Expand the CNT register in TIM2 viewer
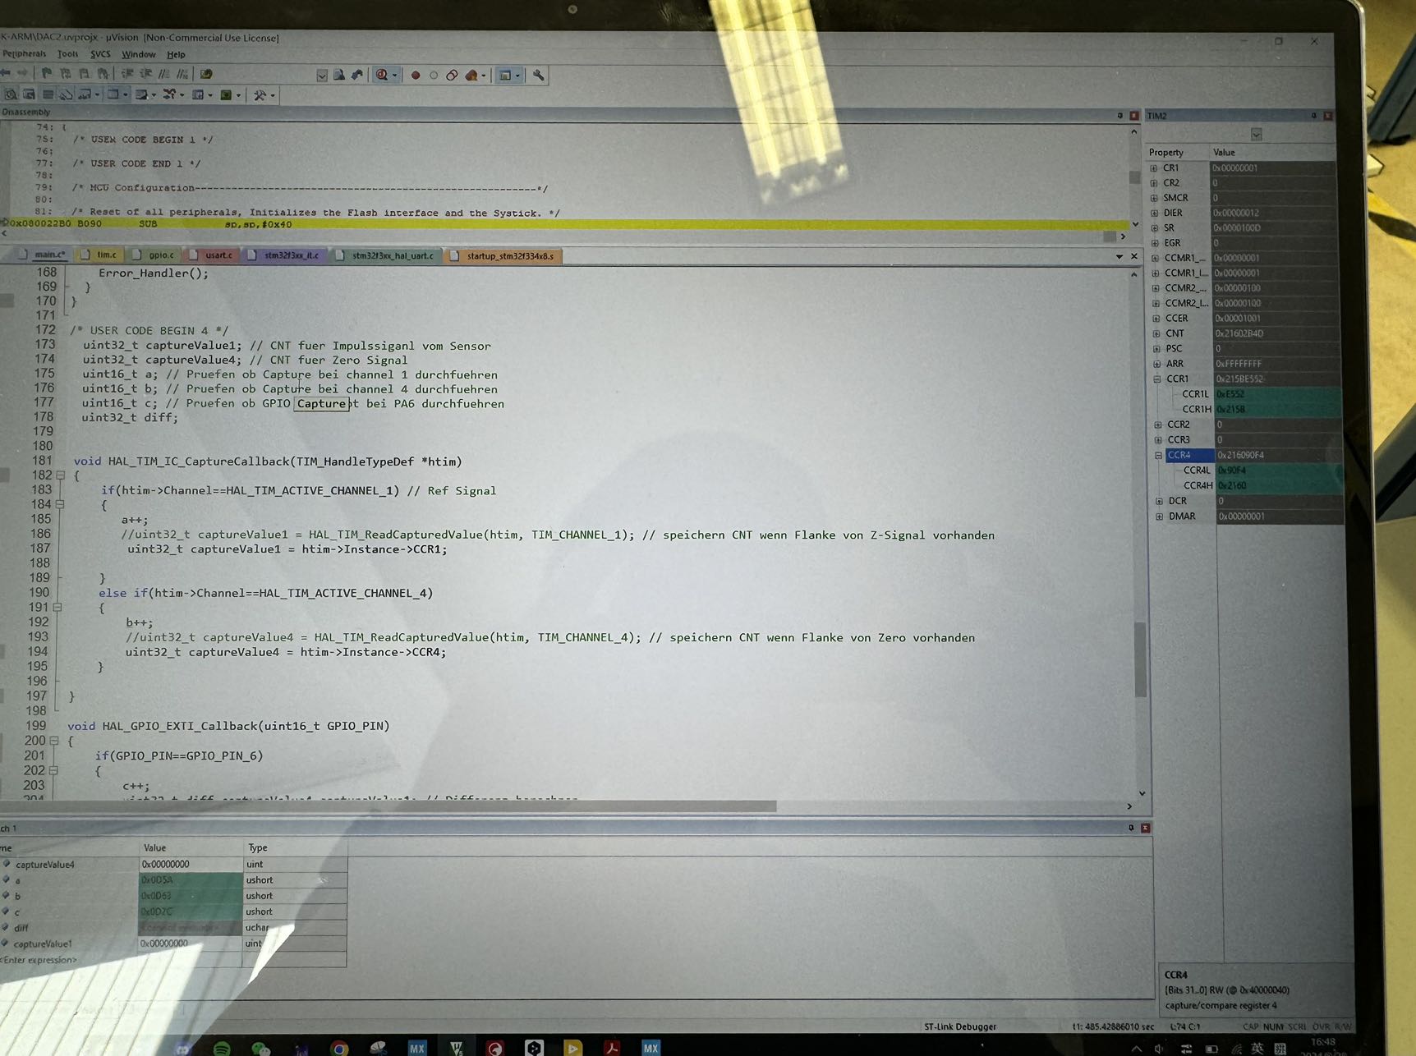 pyautogui.click(x=1157, y=333)
